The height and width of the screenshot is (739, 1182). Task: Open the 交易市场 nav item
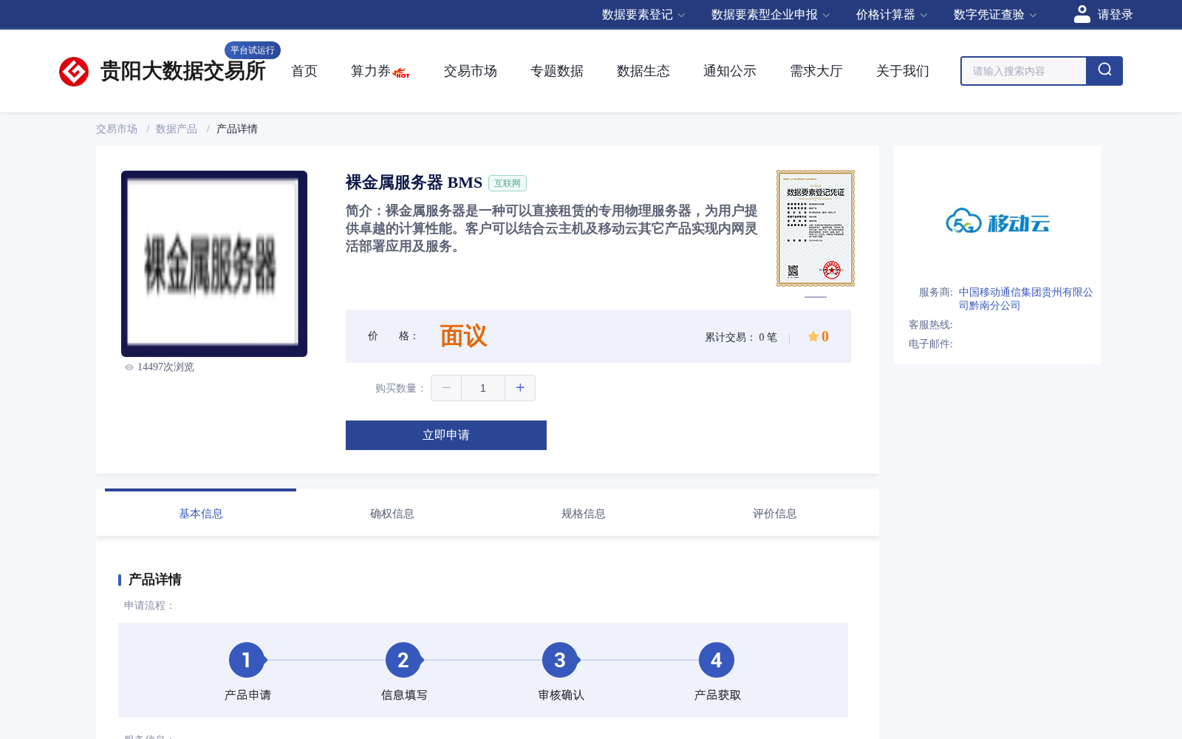point(471,71)
